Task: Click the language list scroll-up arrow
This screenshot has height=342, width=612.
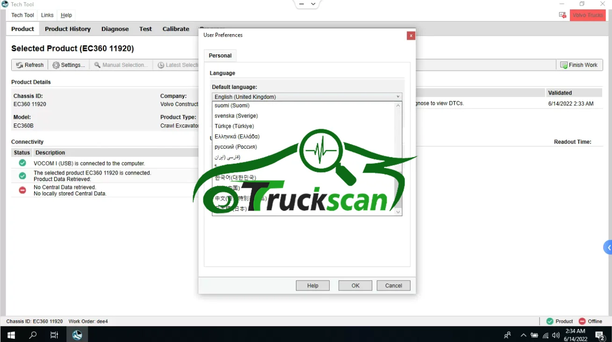Action: [398, 106]
